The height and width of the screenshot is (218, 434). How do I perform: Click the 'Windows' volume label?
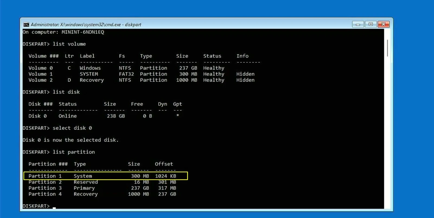(x=90, y=68)
